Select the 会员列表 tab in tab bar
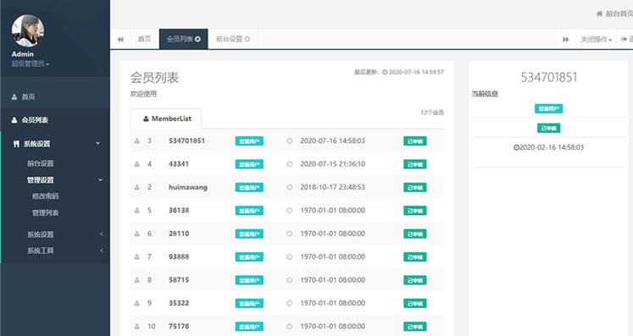The height and width of the screenshot is (336, 633). coord(180,39)
